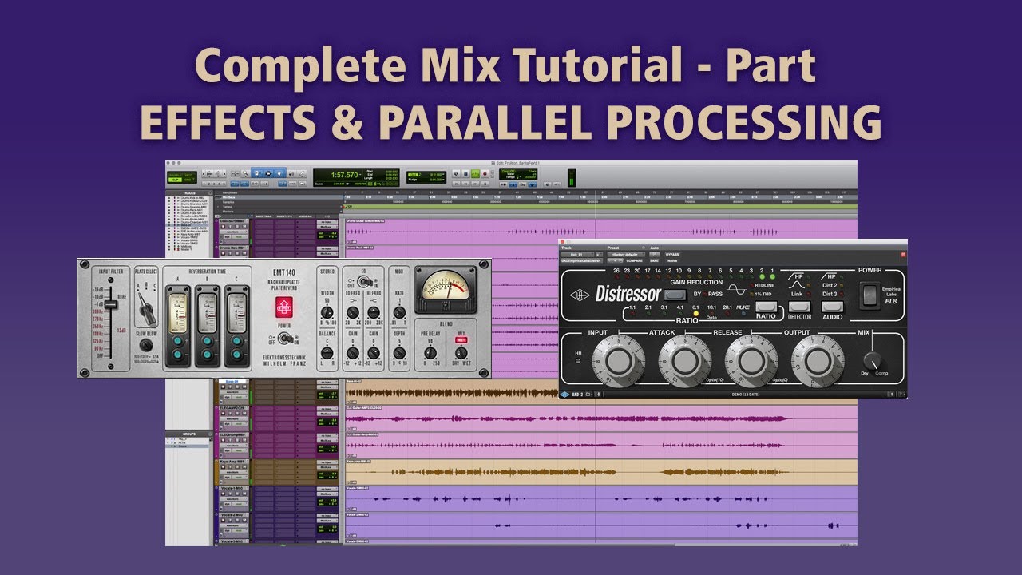Click the green Play button in transport
Screen dimensions: 1022x575
[474, 173]
